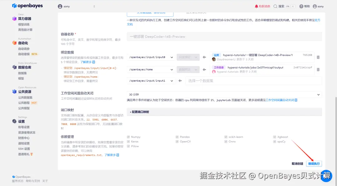The image size is (337, 186).
Task: Open 邀请有礼 in sidebar
Action: pyautogui.click(x=24, y=154)
